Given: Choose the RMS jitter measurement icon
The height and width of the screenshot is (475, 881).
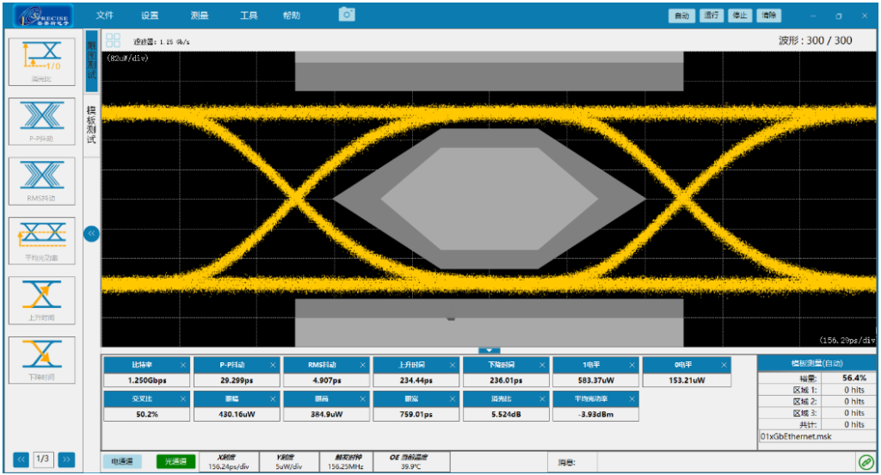Looking at the screenshot, I should [41, 179].
